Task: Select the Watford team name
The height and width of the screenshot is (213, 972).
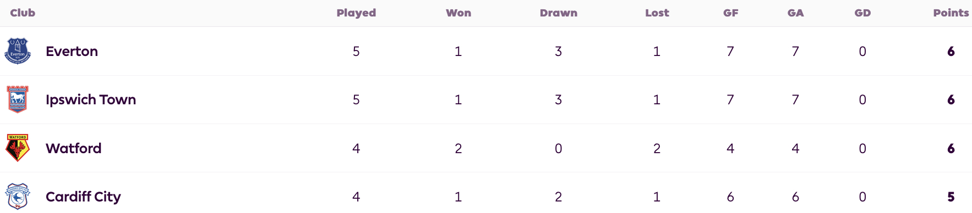Action: [x=74, y=148]
